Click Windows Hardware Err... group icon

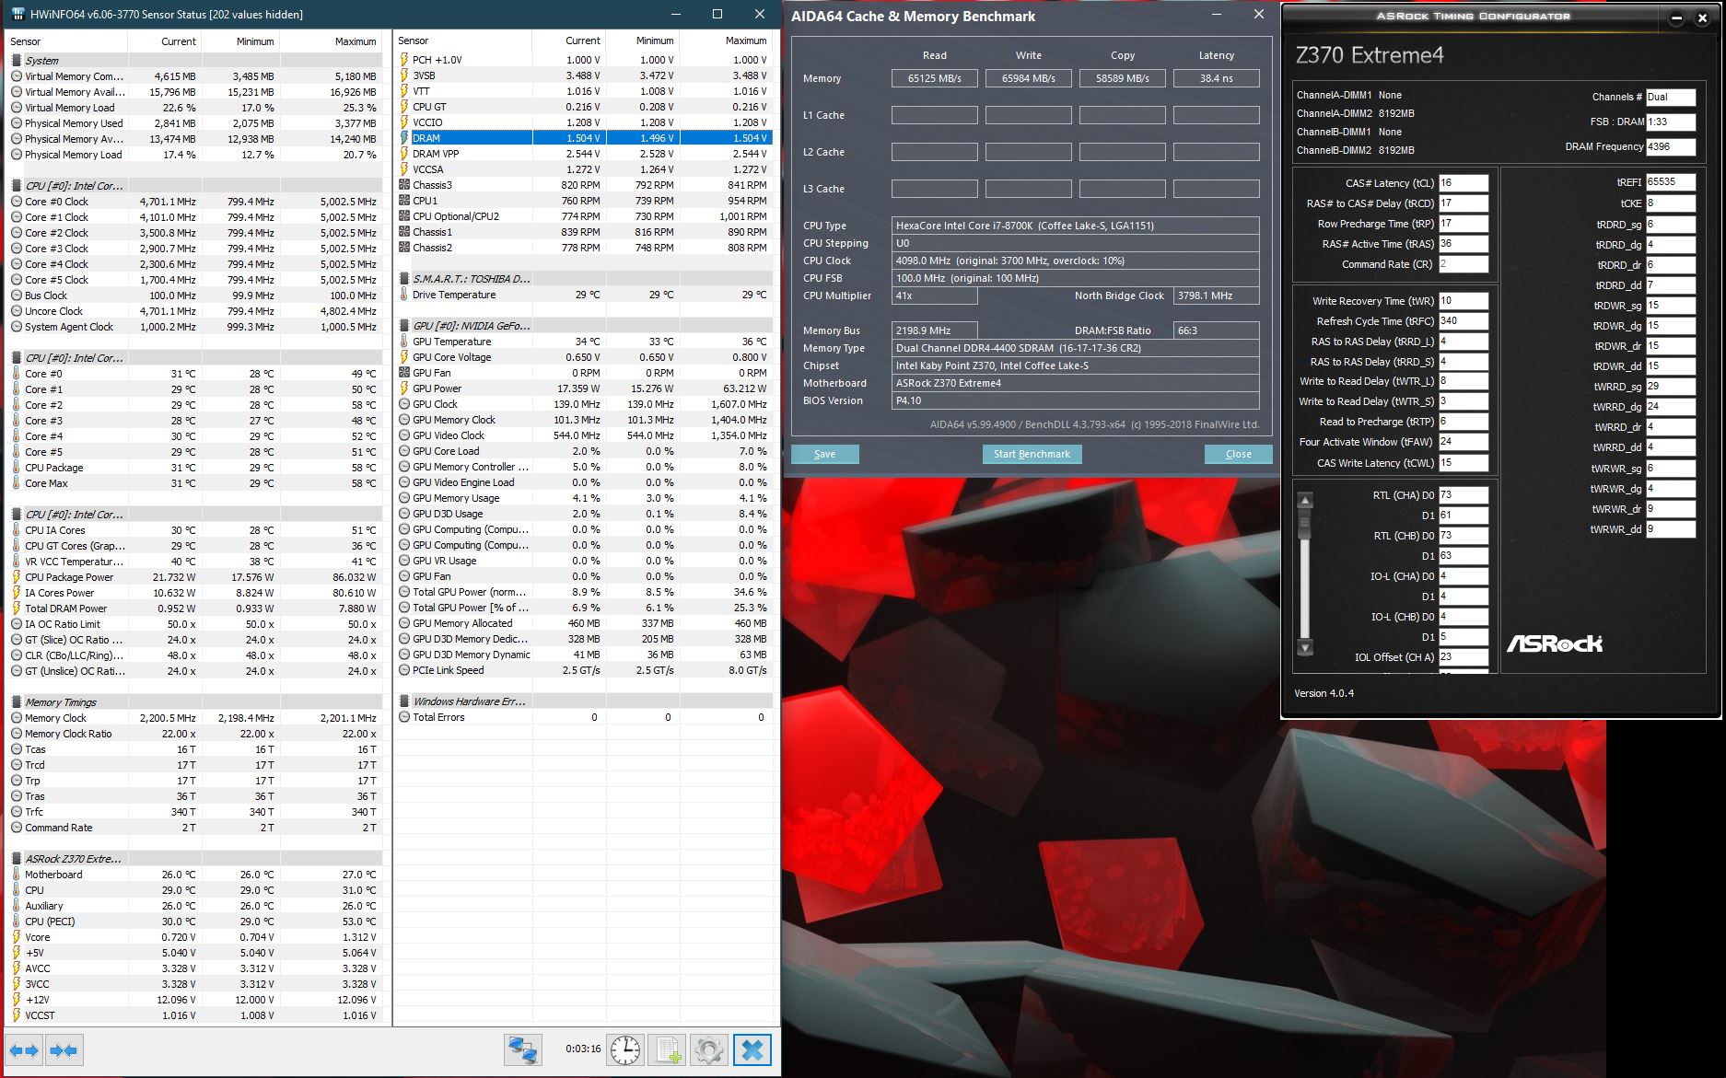pos(404,701)
